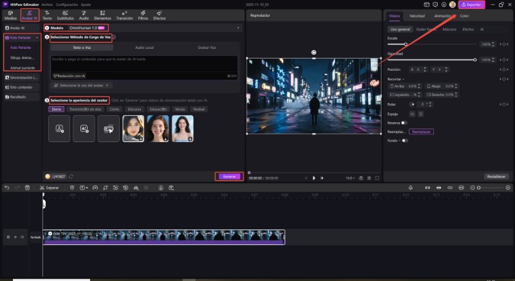Toggle track mute speaker on timeline

[x=23, y=237]
